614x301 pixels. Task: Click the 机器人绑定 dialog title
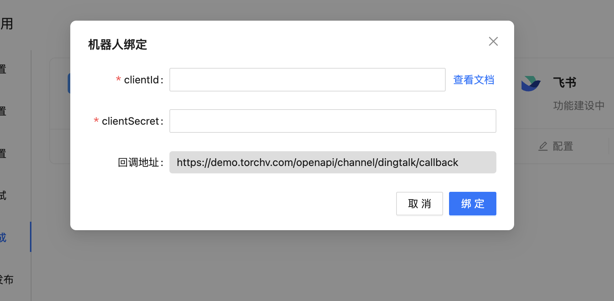[x=118, y=45]
